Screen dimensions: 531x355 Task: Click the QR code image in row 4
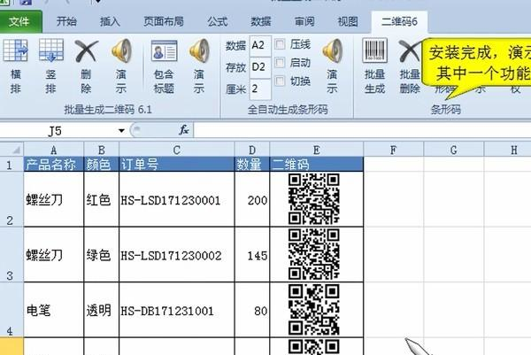(x=314, y=309)
